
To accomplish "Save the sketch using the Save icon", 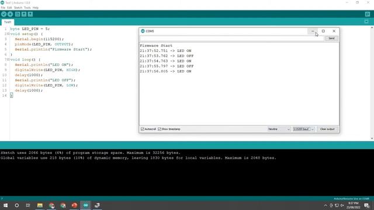I will 30,14.
